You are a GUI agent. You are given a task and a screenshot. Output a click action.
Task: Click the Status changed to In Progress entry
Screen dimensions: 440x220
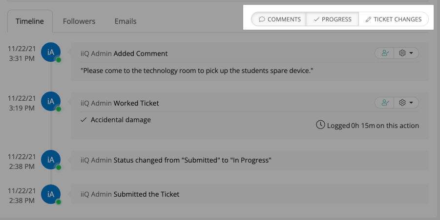(192, 160)
